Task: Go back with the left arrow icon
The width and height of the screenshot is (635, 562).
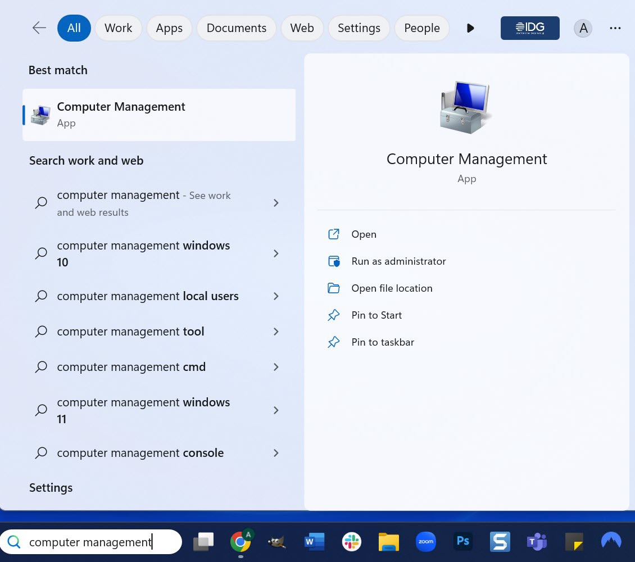Action: (x=39, y=28)
